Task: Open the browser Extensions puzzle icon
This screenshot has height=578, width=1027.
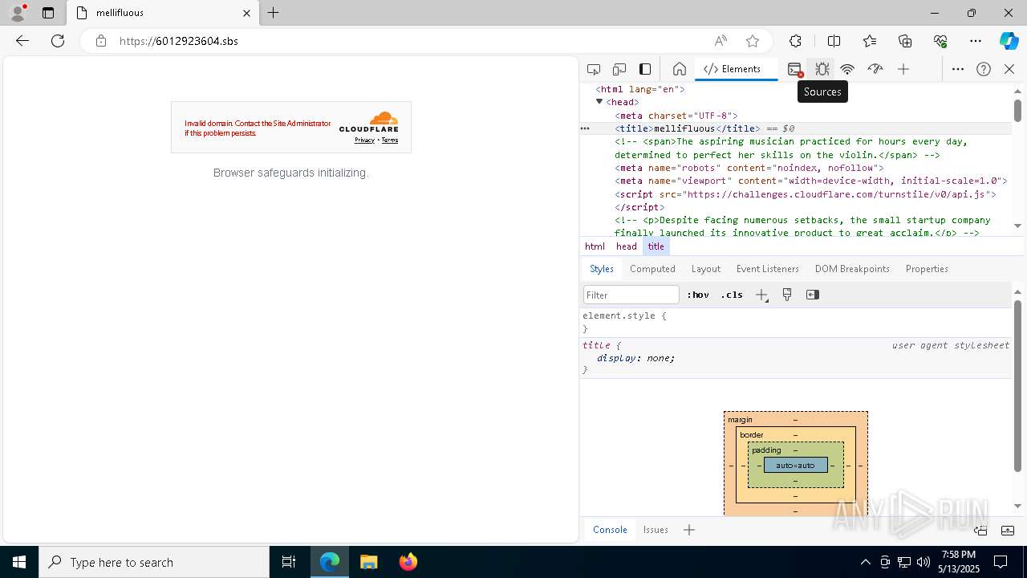Action: coord(795,41)
